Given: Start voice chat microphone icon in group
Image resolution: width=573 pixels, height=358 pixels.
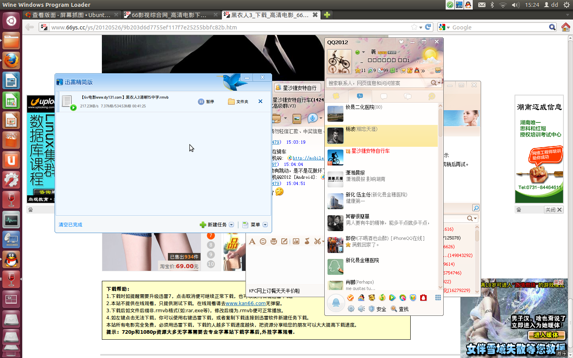Looking at the screenshot, I should [x=312, y=118].
